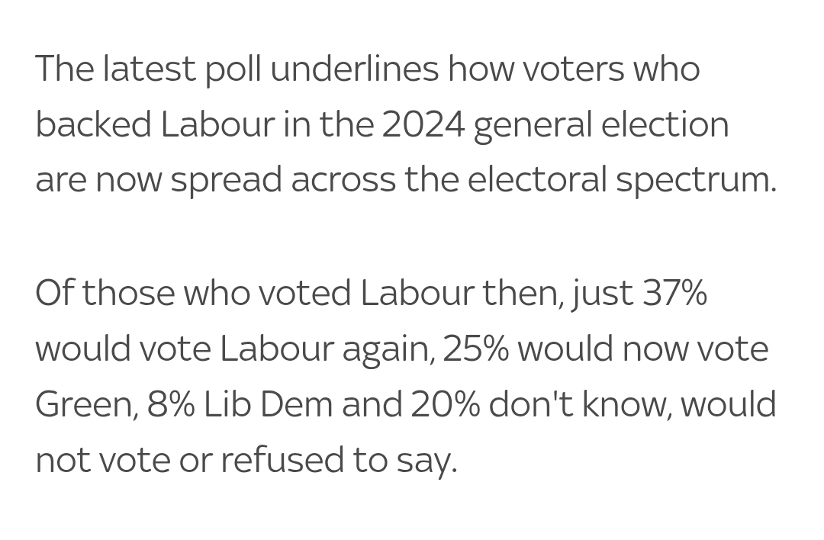824x540 pixels.
Task: Click the year "2024"
Action: click(423, 125)
